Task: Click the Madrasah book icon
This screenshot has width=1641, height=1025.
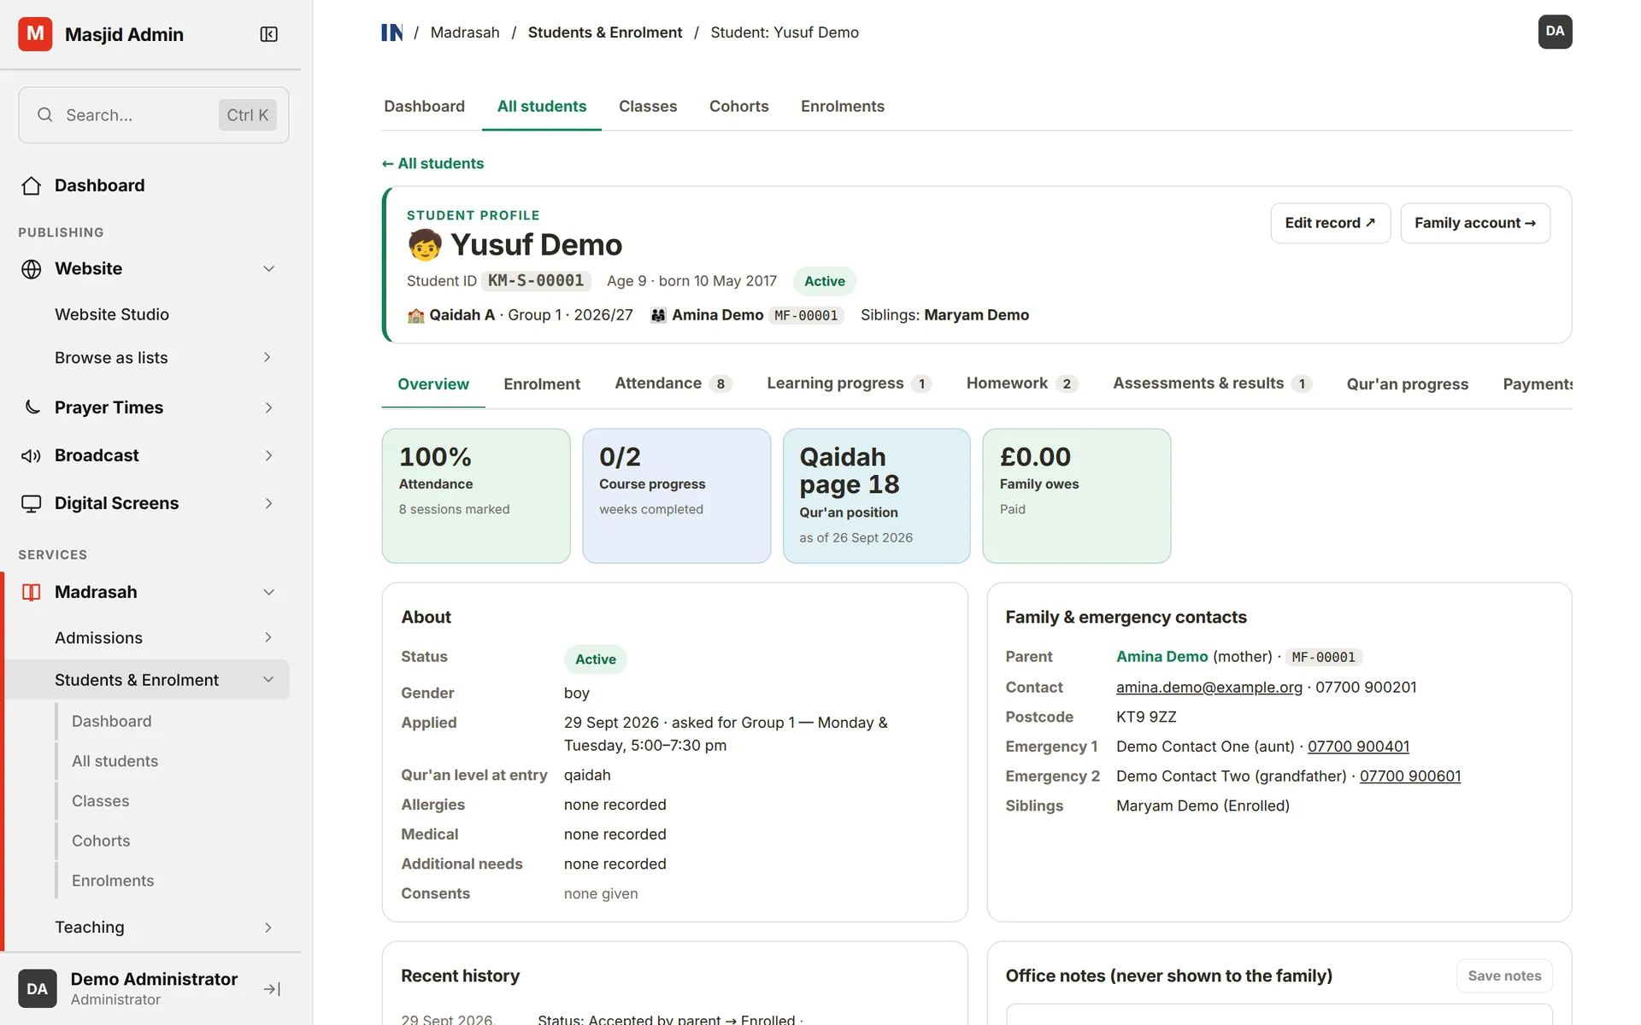Action: click(x=32, y=592)
